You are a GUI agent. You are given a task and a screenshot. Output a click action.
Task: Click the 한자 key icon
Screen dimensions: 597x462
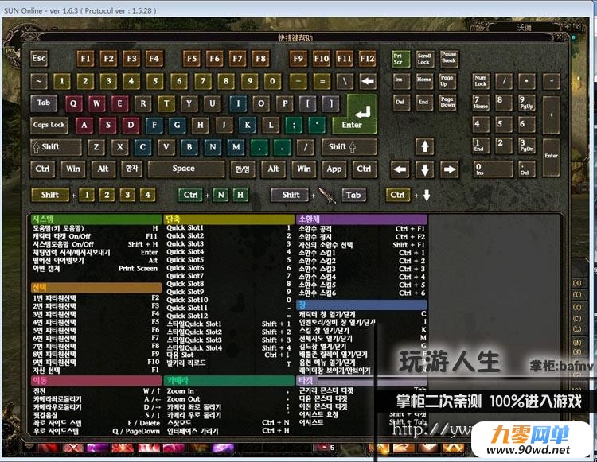point(131,169)
